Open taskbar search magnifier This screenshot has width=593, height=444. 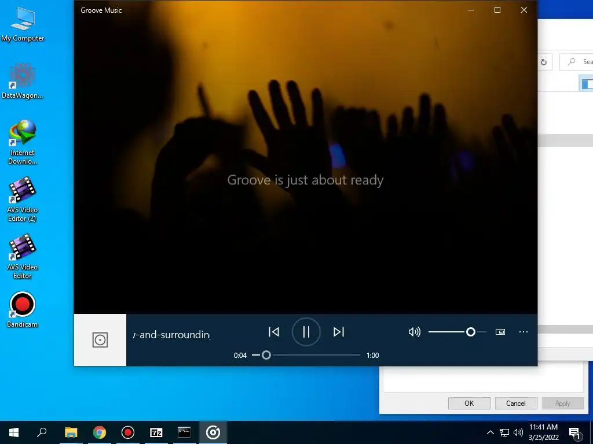click(x=42, y=432)
